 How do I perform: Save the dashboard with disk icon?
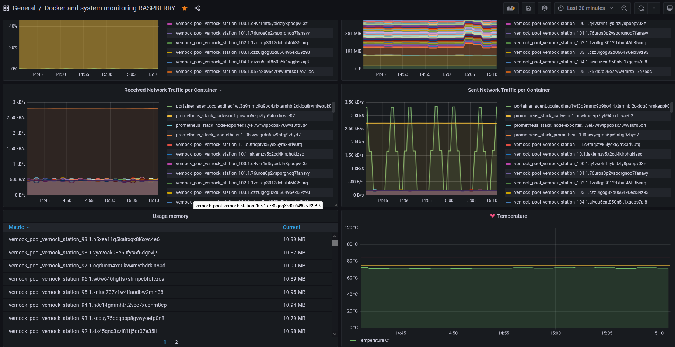point(528,8)
